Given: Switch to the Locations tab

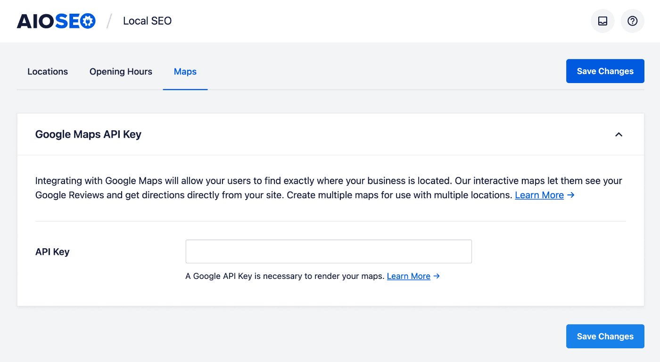Looking at the screenshot, I should click(x=48, y=72).
